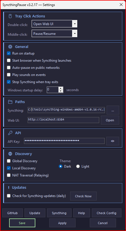Click the Windows startup delay label
Screen dimensions: 126x231
coord(25,90)
